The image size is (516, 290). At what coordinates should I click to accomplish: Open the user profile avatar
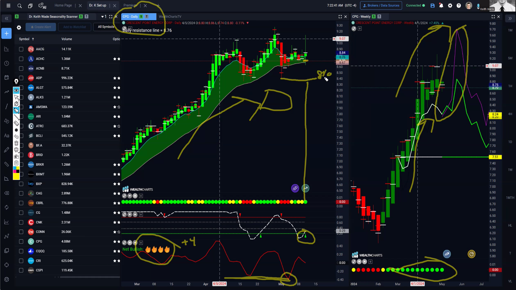pyautogui.click(x=469, y=5)
